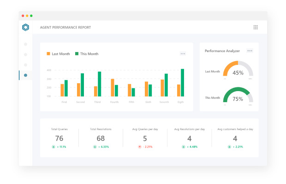Click the green up arrow under Total Queries
This screenshot has height=184, width=286.
click(x=54, y=147)
